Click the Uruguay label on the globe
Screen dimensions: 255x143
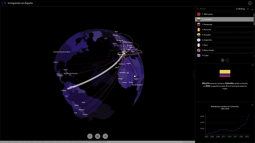(x=85, y=114)
